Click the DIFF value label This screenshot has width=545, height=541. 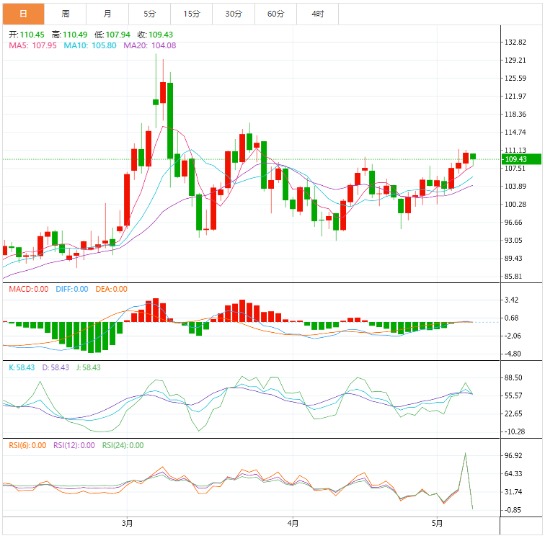point(71,289)
